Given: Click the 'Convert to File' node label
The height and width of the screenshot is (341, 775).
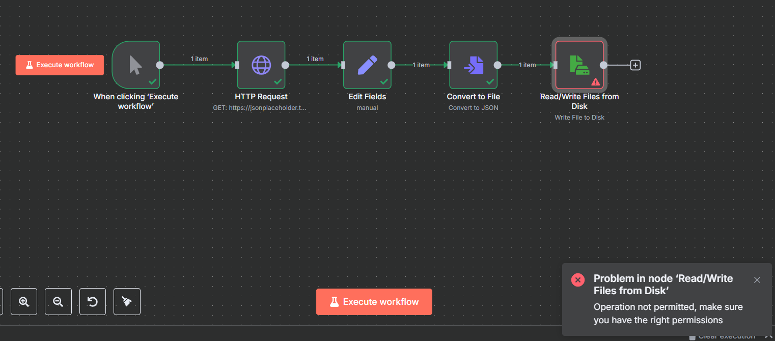Looking at the screenshot, I should (x=474, y=97).
